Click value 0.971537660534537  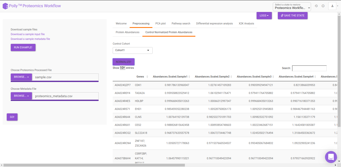pos(219,143)
